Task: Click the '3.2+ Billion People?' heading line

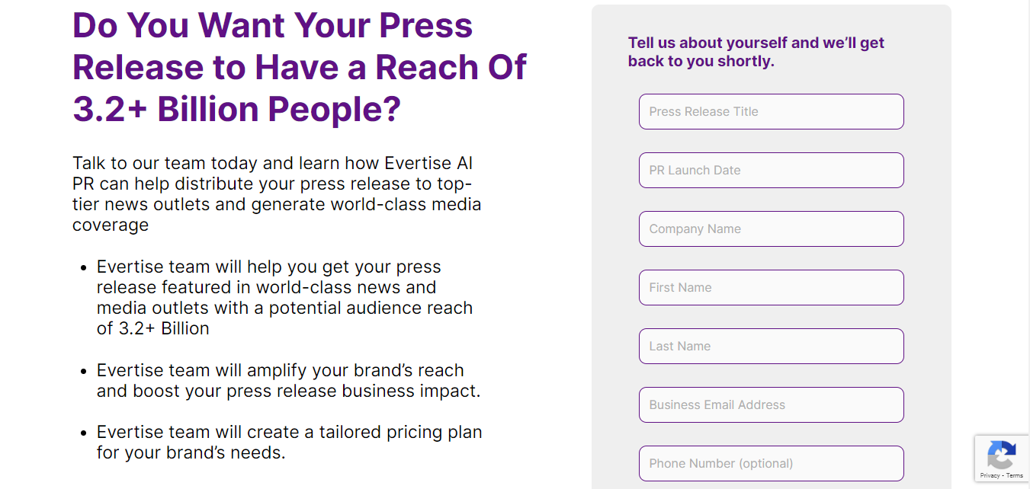Action: click(236, 109)
